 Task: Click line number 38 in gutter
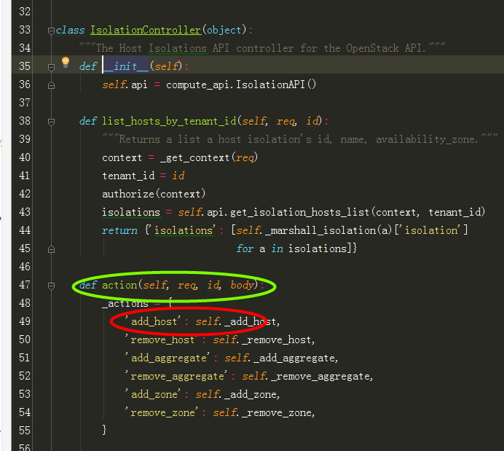point(25,121)
